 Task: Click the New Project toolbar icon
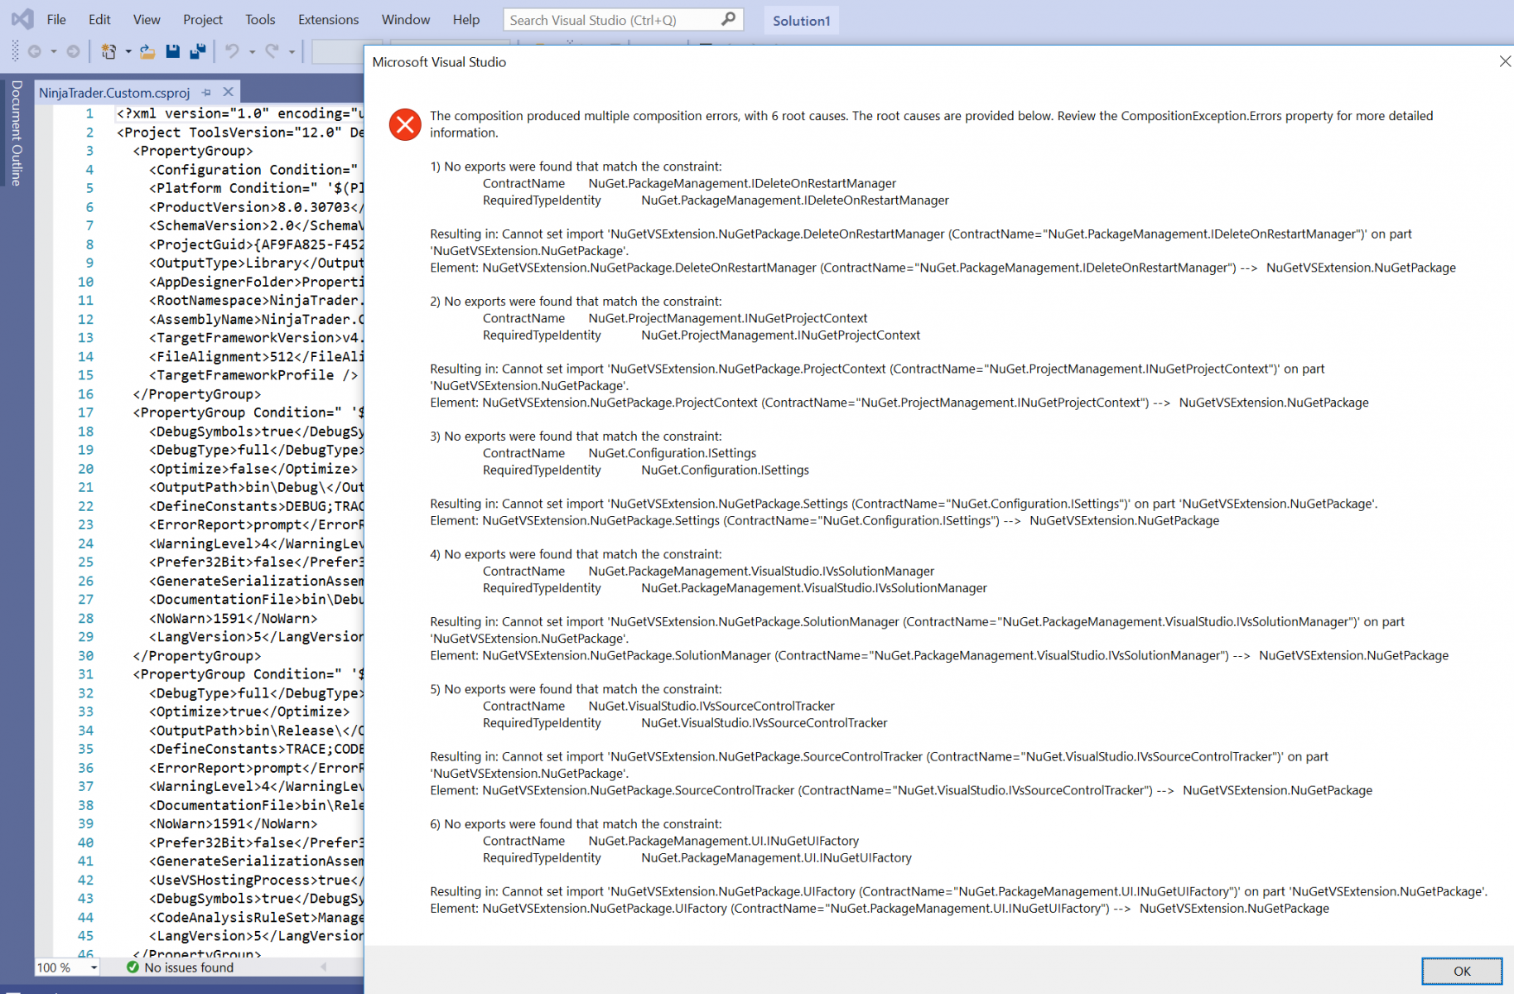pos(108,51)
